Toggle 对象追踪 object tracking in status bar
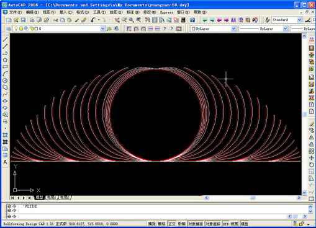The image size is (316, 228). pyautogui.click(x=213, y=224)
